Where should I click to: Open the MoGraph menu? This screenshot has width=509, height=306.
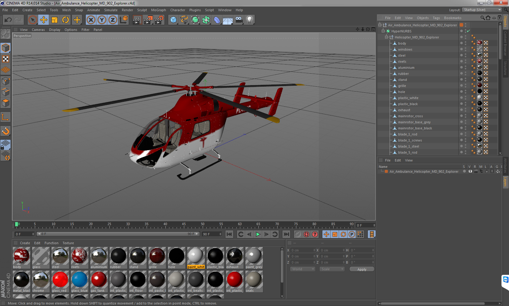(158, 10)
